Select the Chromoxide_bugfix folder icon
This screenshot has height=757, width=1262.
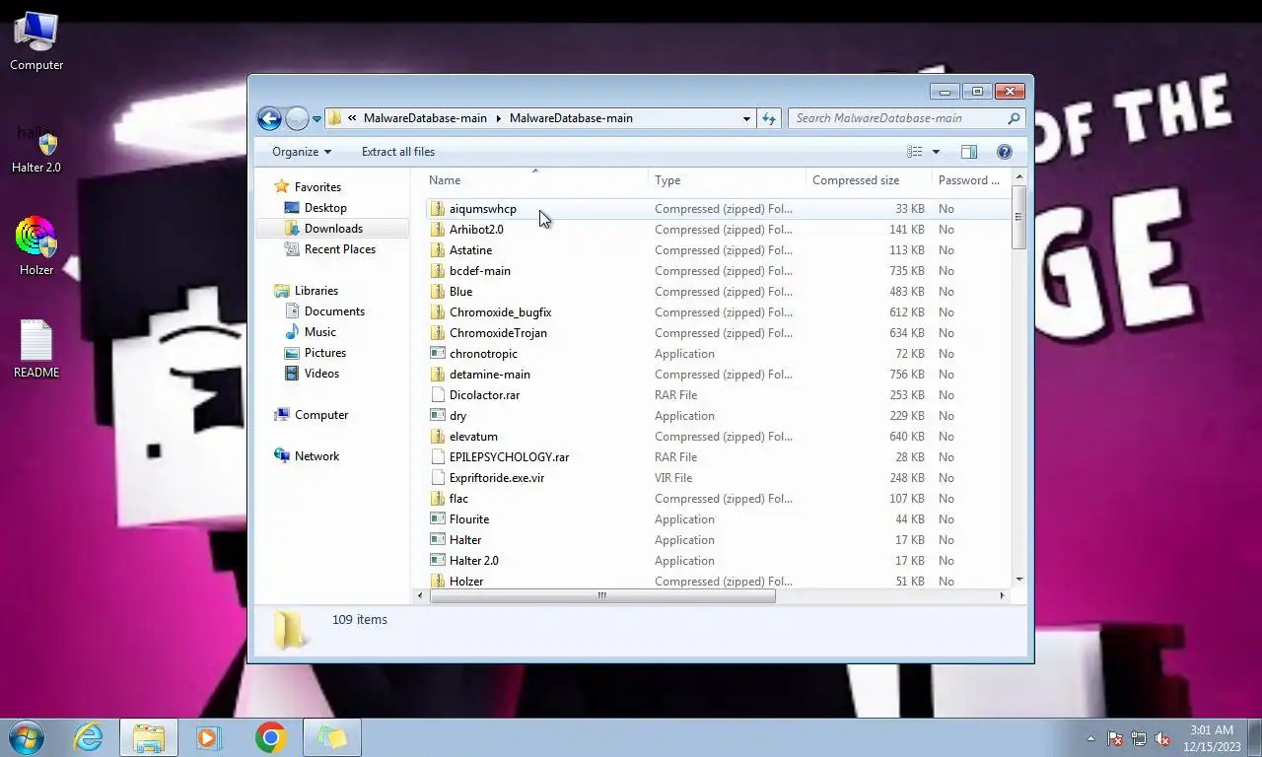click(438, 312)
